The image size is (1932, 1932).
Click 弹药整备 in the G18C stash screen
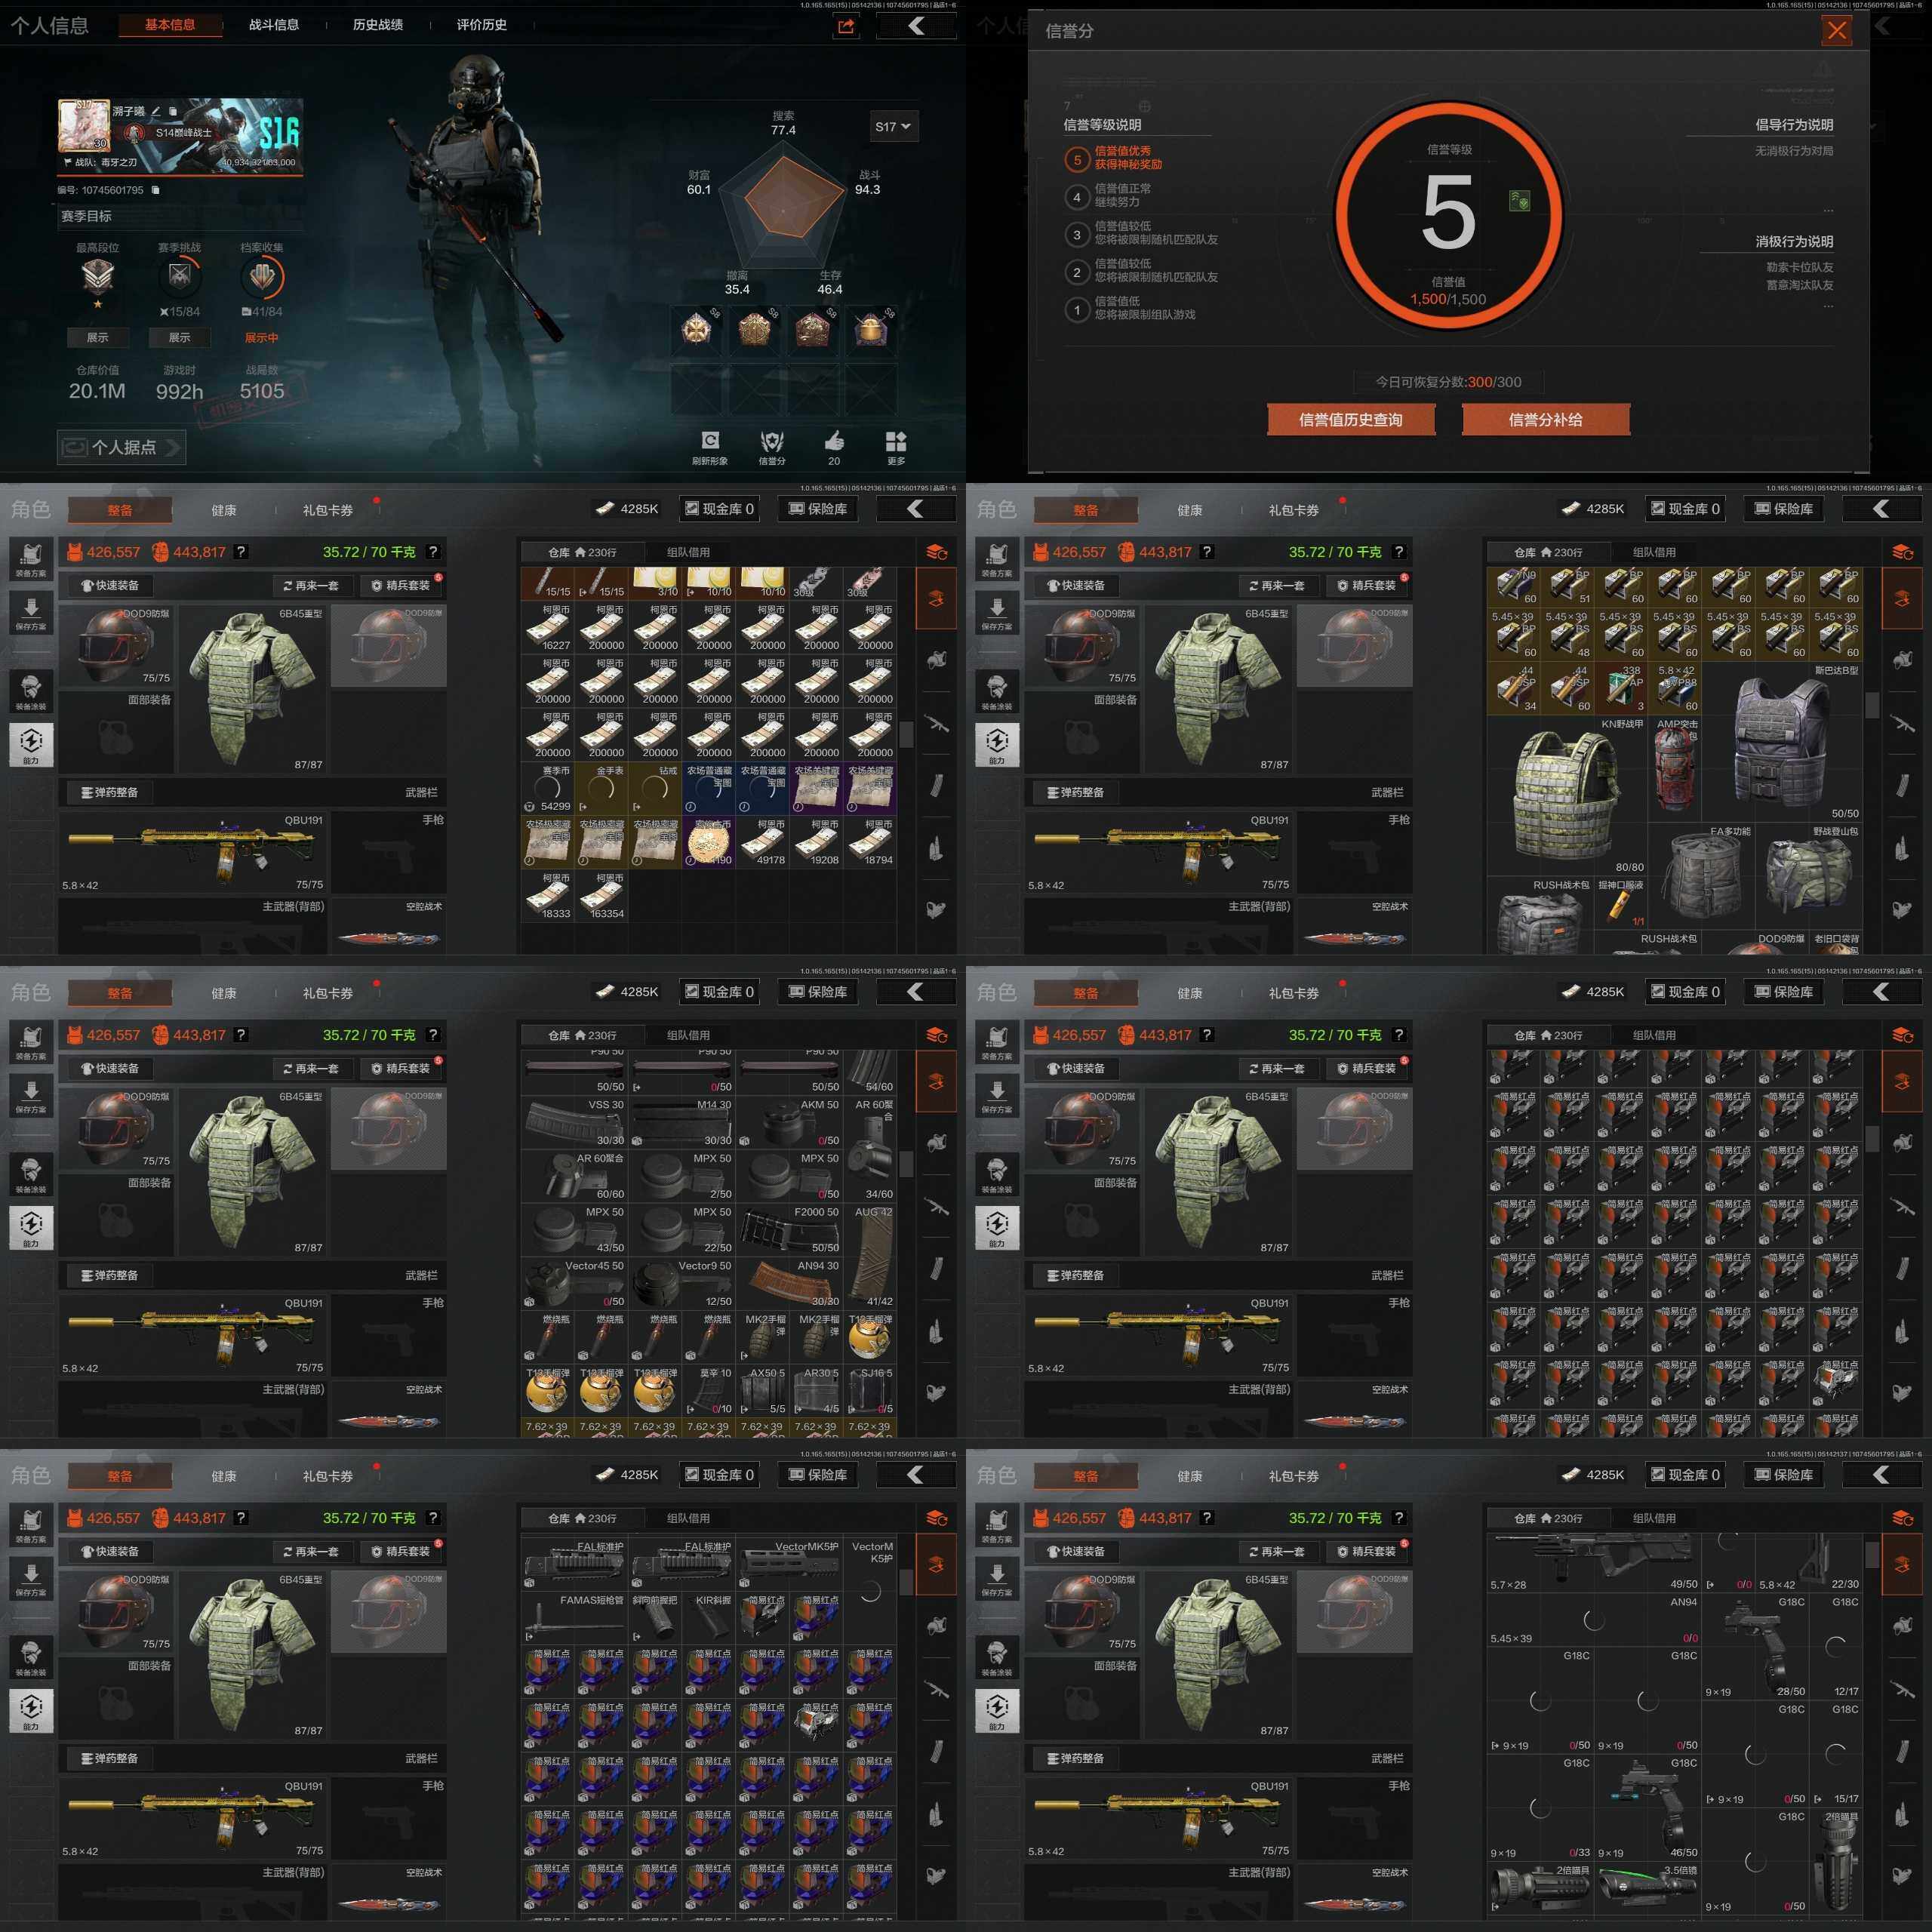[x=1076, y=1758]
